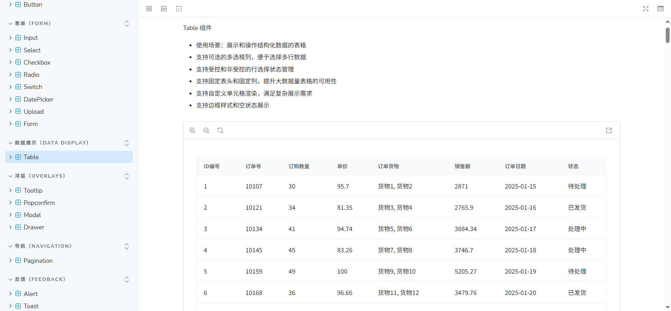Open the Upload component entry
The image size is (671, 311).
tap(34, 112)
